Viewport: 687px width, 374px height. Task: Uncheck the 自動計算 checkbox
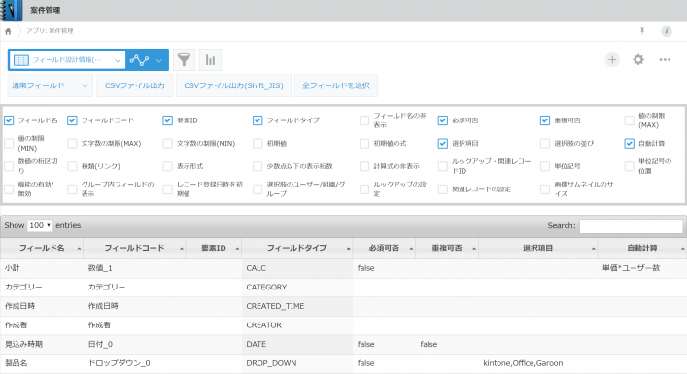click(629, 143)
